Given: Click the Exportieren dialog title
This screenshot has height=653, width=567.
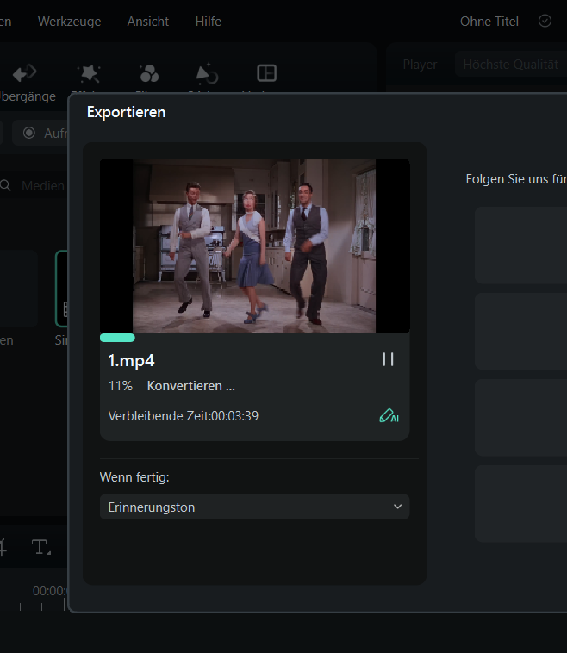Looking at the screenshot, I should 126,112.
